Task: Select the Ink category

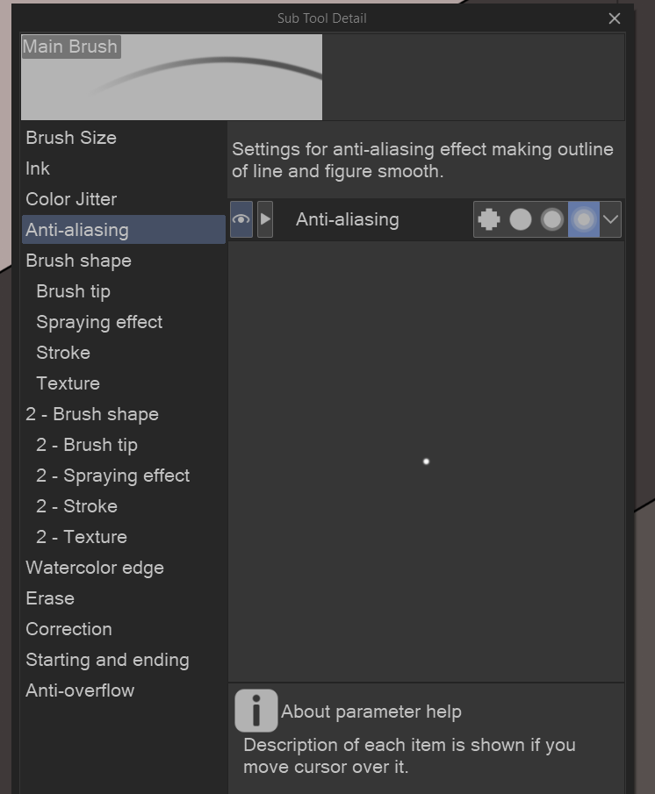Action: [x=38, y=168]
